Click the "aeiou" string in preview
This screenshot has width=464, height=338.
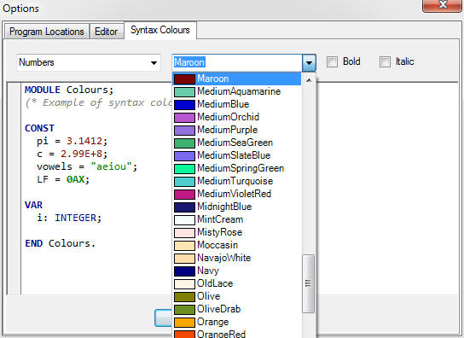coord(111,166)
